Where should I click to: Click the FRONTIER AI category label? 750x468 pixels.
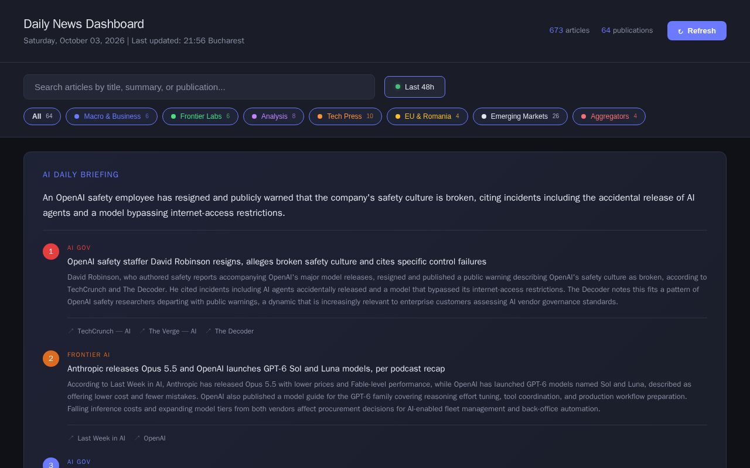88,355
